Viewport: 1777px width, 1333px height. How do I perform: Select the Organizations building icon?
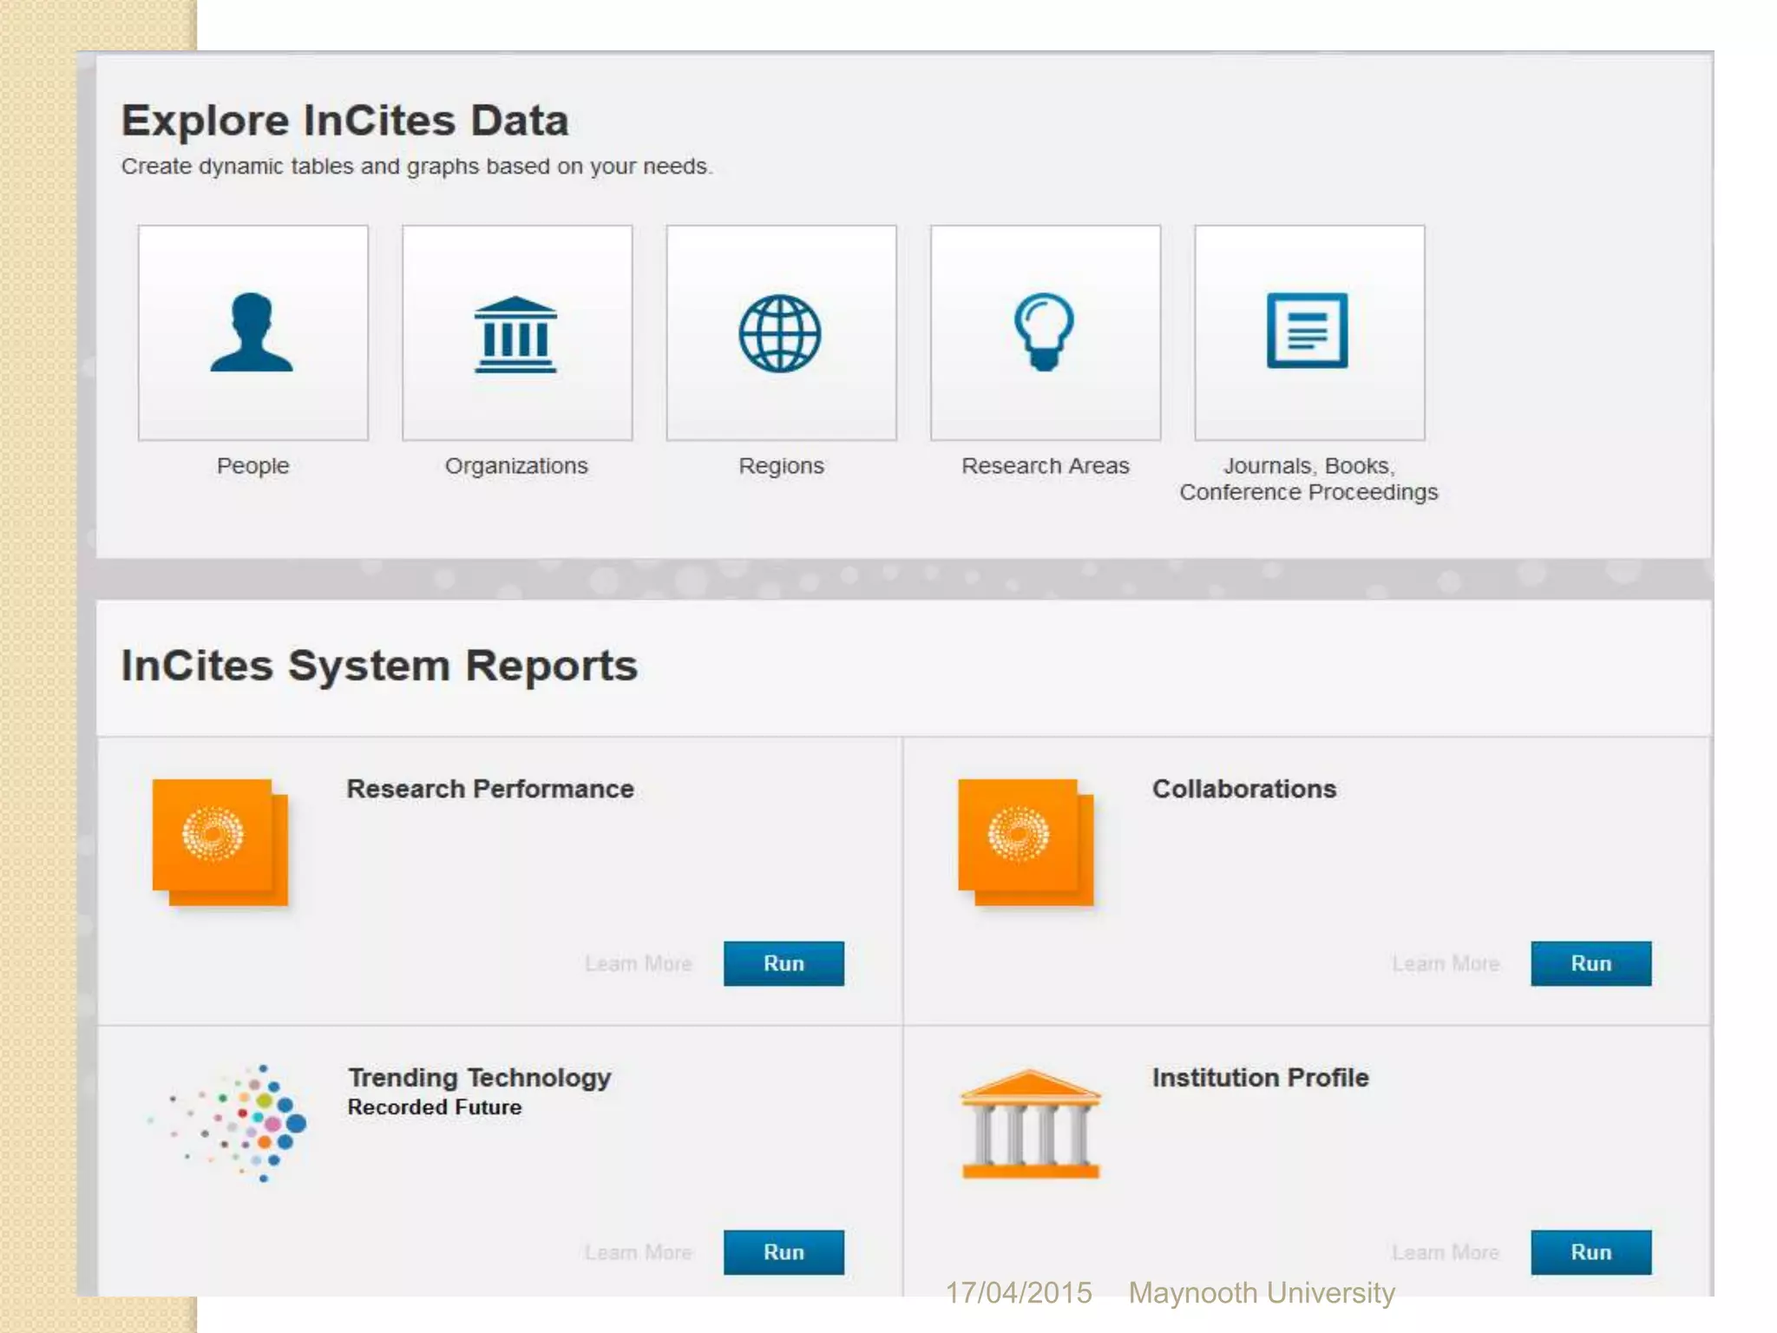[515, 334]
